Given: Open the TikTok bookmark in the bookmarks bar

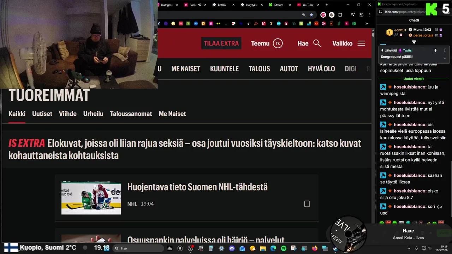Looking at the screenshot, I should click(249, 24).
